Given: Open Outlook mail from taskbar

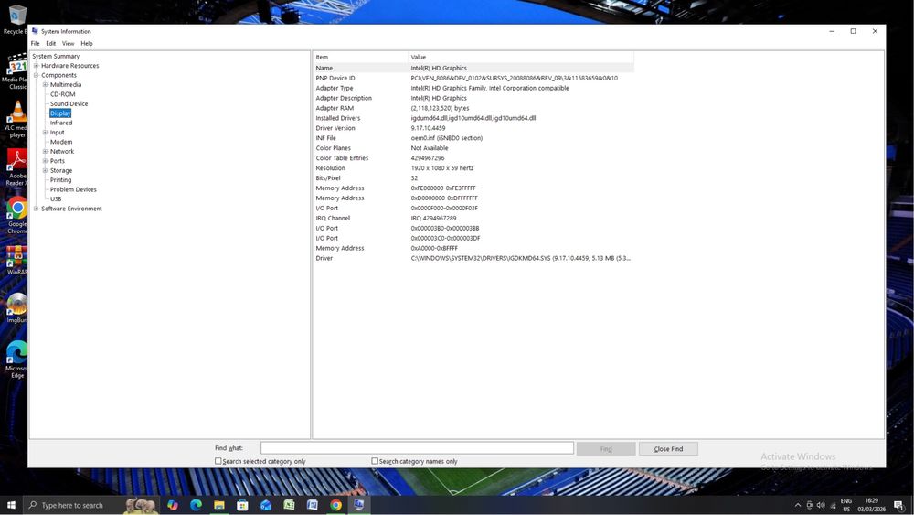Looking at the screenshot, I should [x=266, y=505].
